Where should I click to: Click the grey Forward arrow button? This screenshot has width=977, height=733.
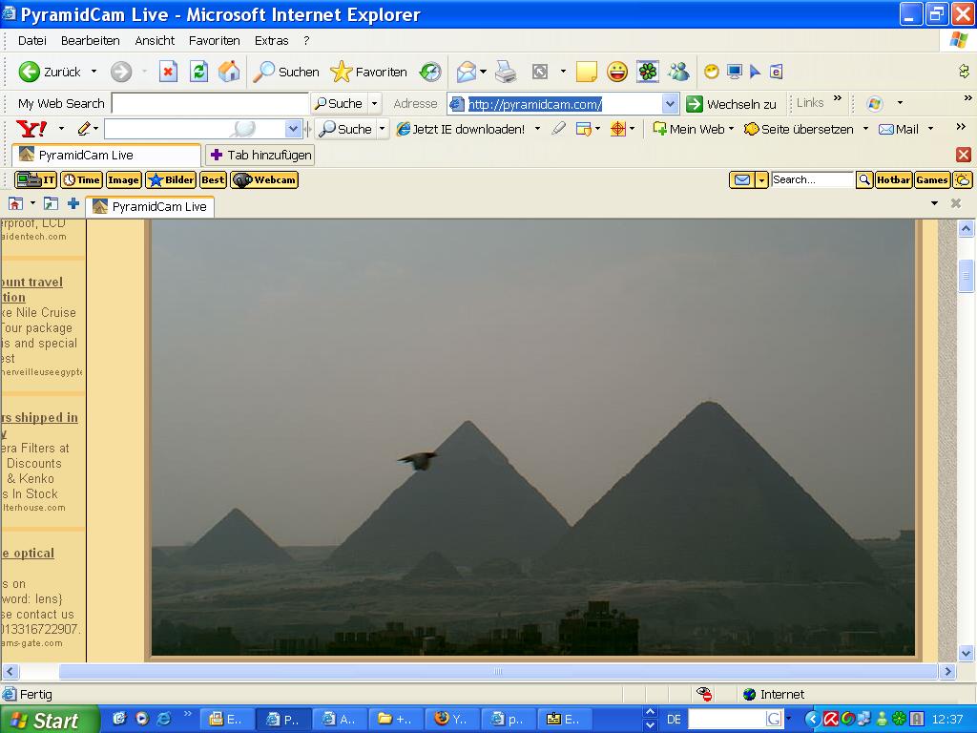[x=121, y=72]
